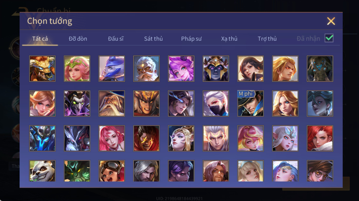Pick the blue glowing armored knight hero
Image resolution: width=359 pixels, height=201 pixels.
42,138
